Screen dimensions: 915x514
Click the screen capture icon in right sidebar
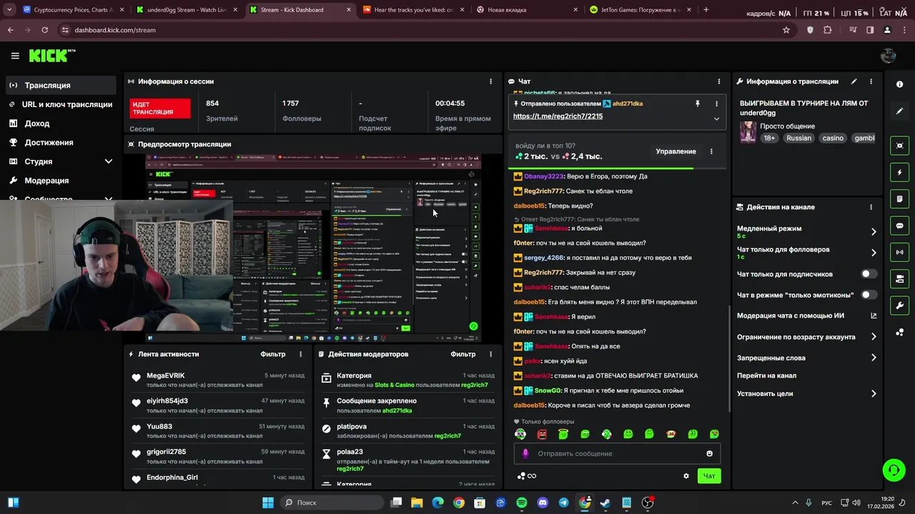pyautogui.click(x=899, y=146)
